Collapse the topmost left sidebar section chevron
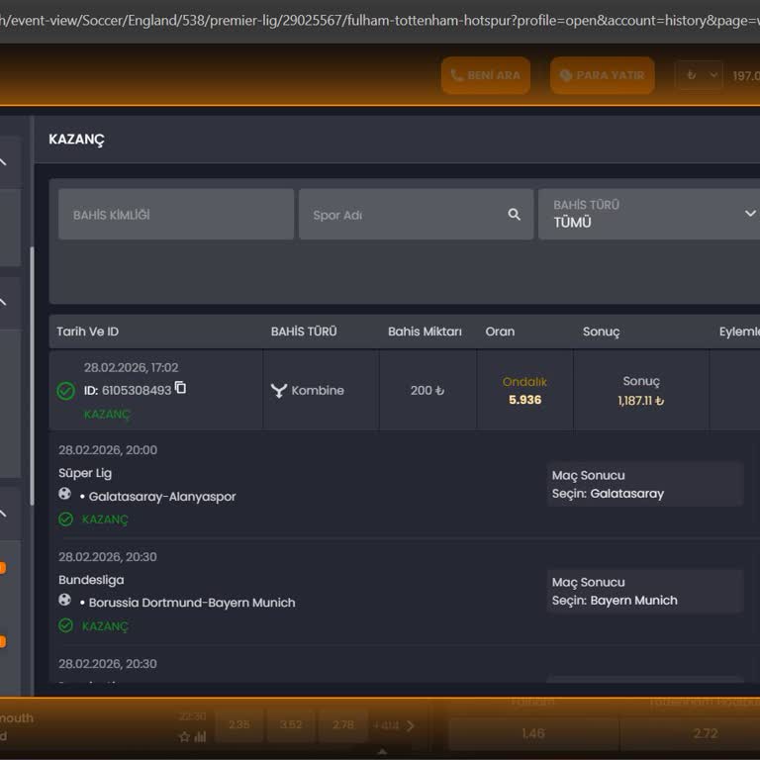Screen dimensions: 760x760 pos(4,162)
